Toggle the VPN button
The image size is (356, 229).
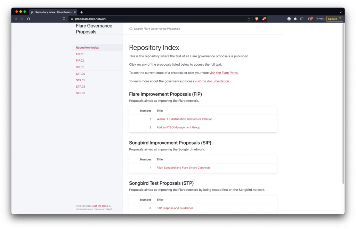321,19
